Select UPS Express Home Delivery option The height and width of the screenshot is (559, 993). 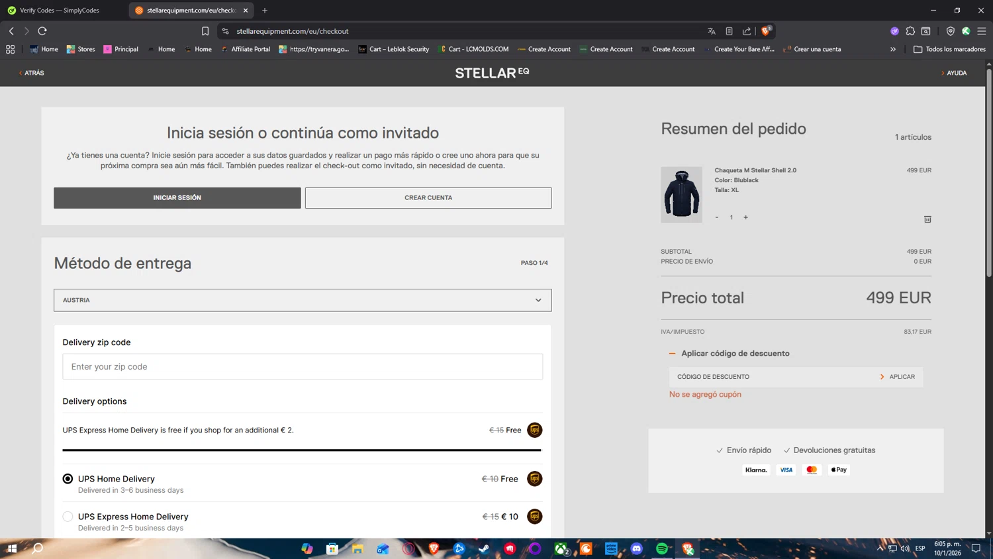[x=68, y=517]
